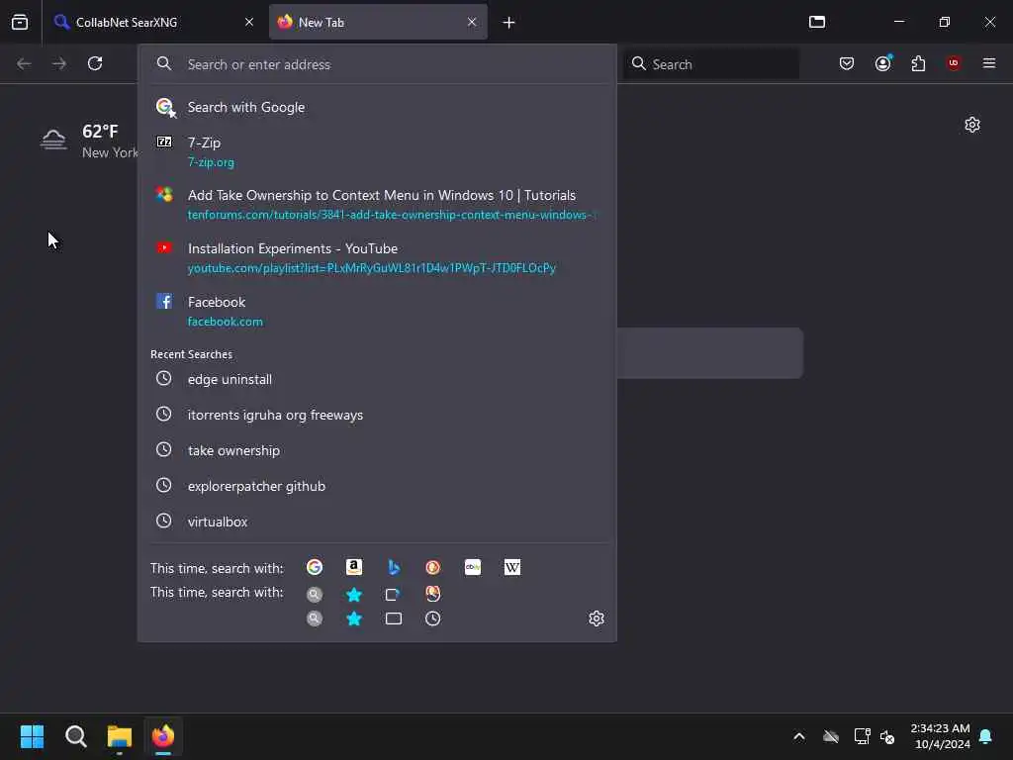Select recent search 'explorerpatcher github'

point(377,486)
